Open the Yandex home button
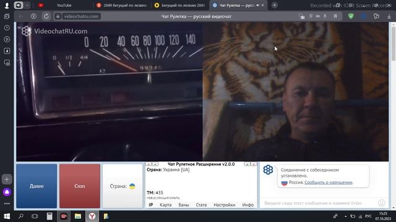 33,17
